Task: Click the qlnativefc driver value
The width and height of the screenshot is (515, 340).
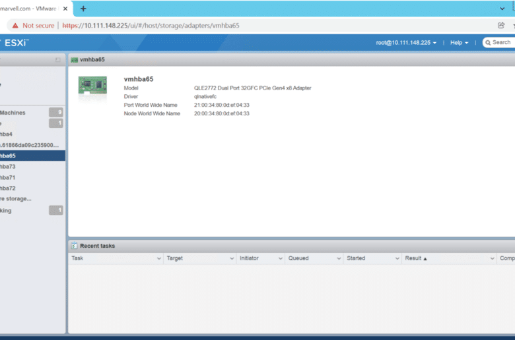Action: pyautogui.click(x=205, y=96)
